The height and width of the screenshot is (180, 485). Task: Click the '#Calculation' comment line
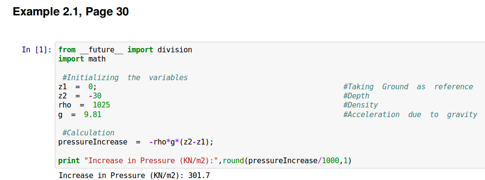(x=88, y=132)
